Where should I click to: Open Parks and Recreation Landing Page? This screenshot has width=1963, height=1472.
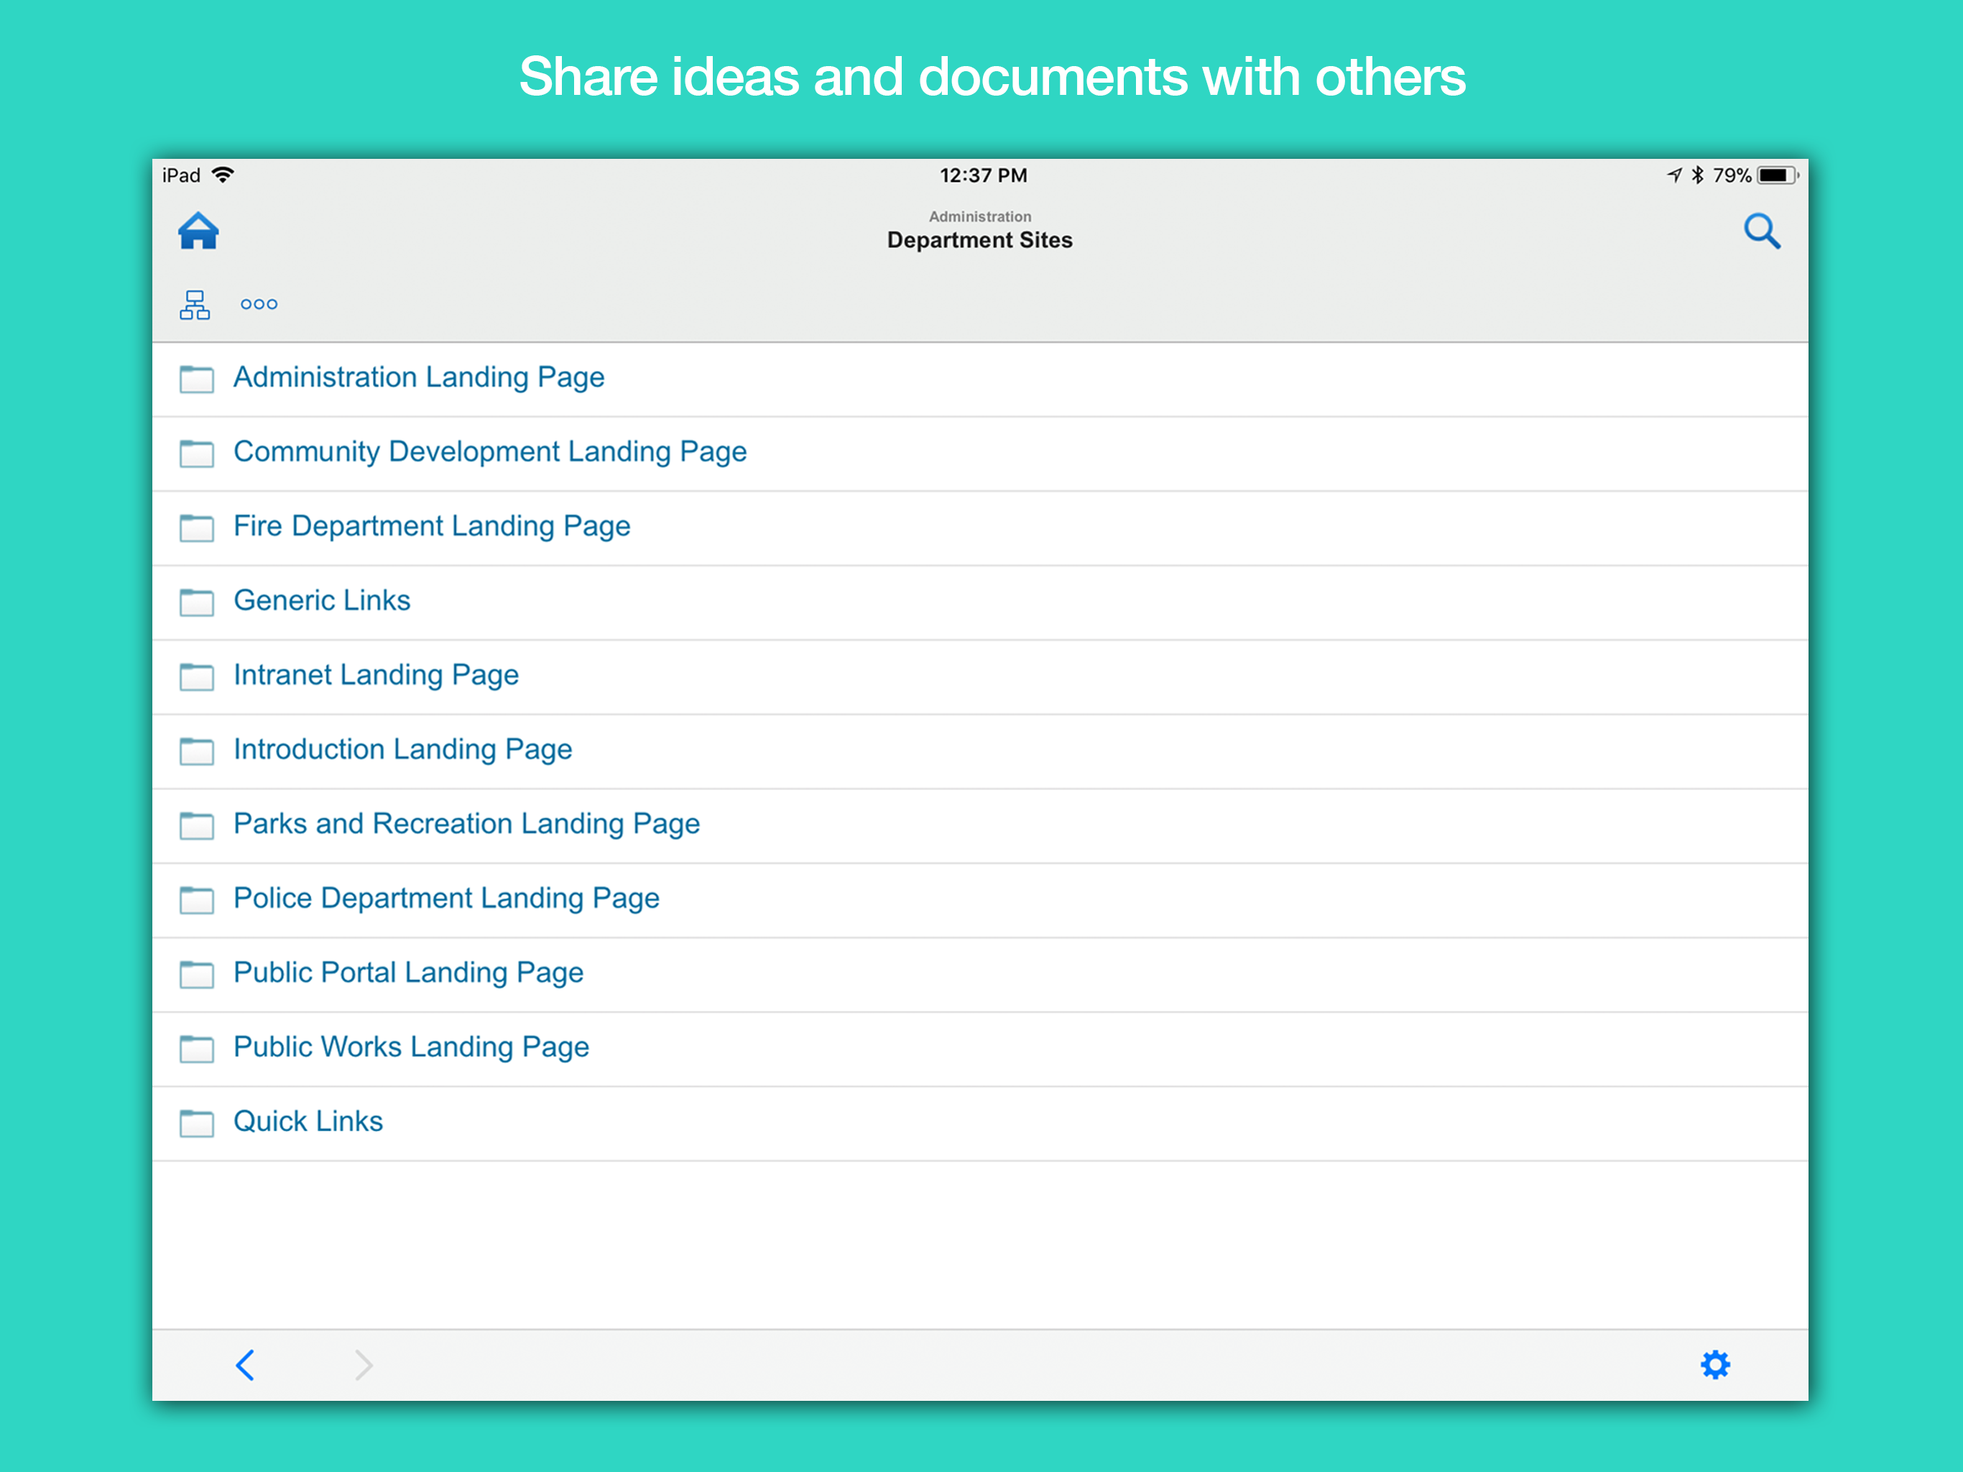466,824
